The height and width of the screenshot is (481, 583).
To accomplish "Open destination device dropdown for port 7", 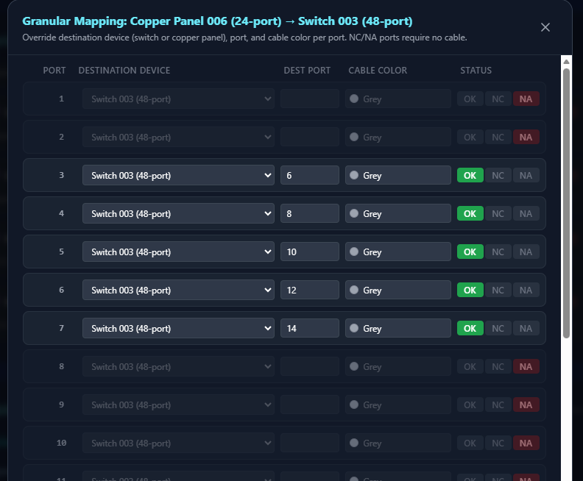I will tap(178, 328).
